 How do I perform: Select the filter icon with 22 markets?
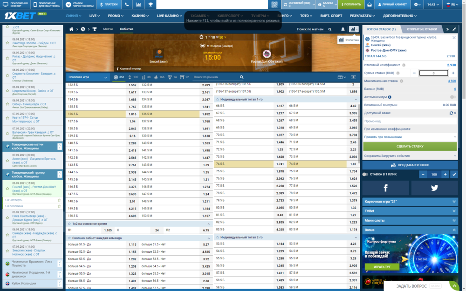coord(182,77)
